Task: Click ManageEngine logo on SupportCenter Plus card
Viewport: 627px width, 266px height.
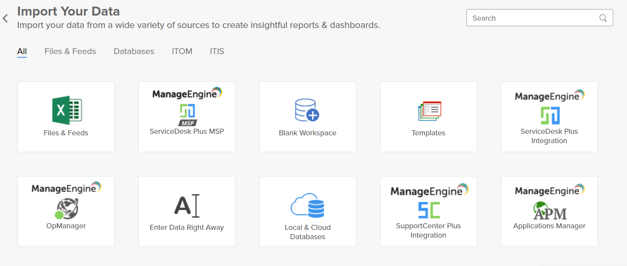Action: [x=429, y=191]
